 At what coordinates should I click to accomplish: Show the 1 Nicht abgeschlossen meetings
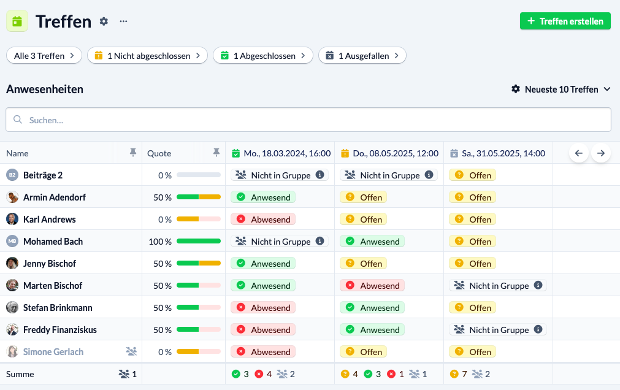point(147,55)
